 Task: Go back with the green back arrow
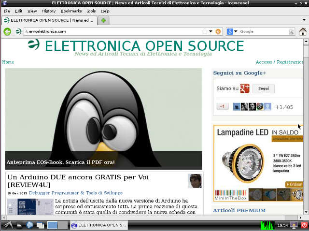pos(8,31)
